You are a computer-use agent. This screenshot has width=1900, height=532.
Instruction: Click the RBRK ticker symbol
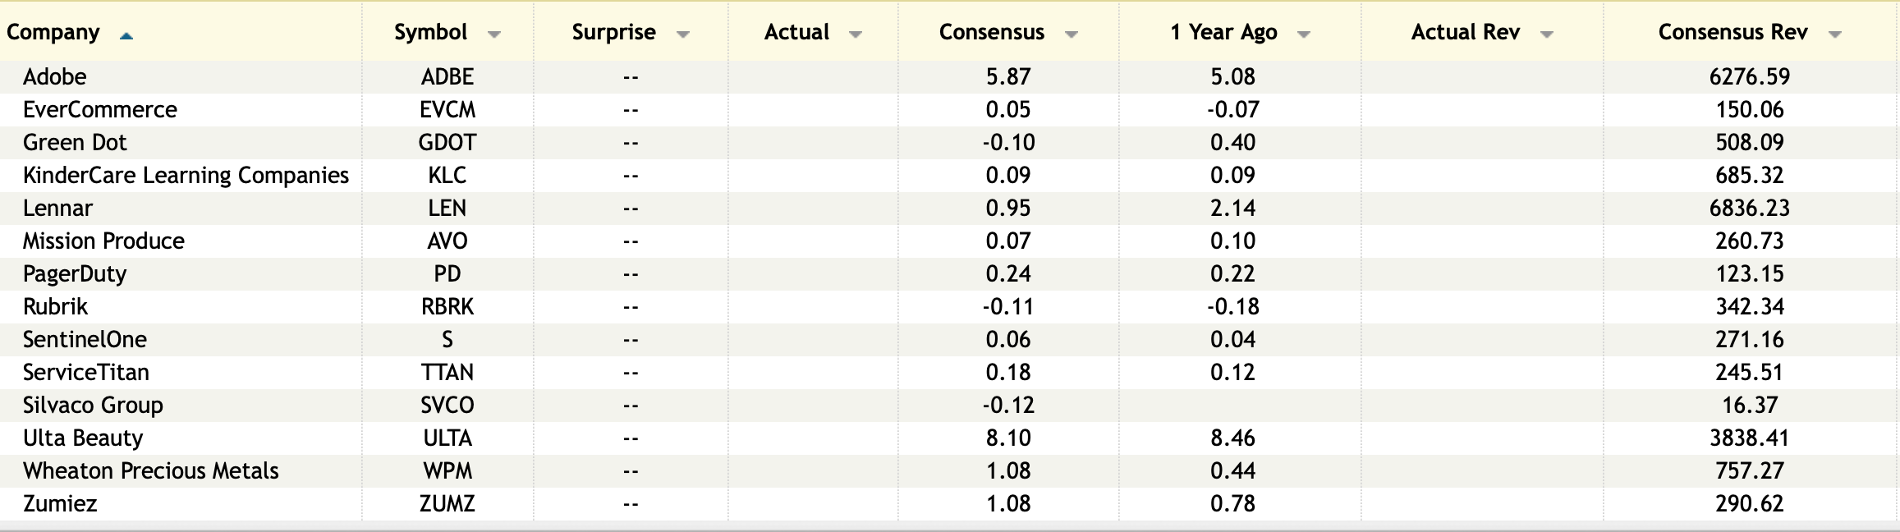click(x=447, y=306)
